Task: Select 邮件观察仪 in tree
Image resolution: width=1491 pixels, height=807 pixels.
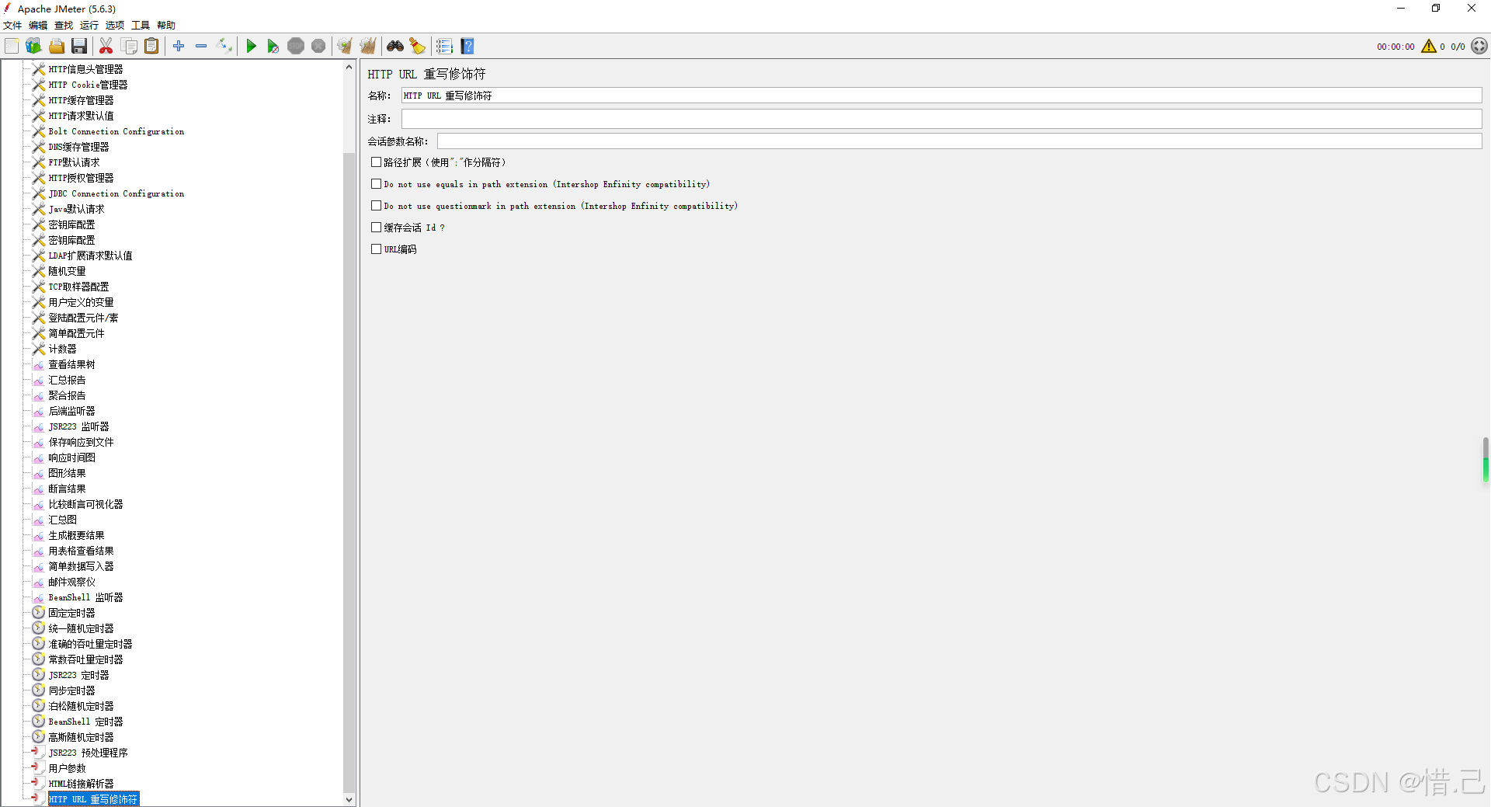Action: [x=71, y=582]
